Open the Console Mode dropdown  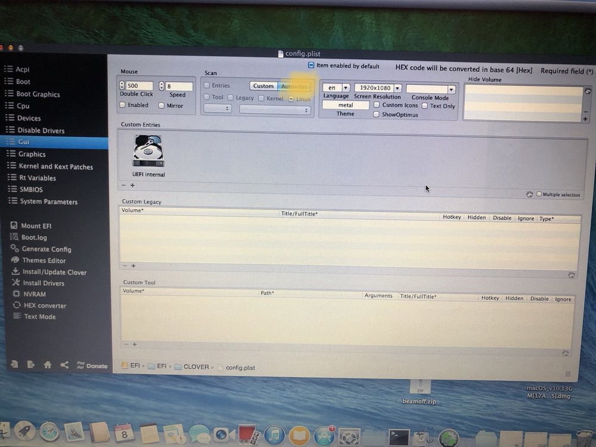pos(430,89)
